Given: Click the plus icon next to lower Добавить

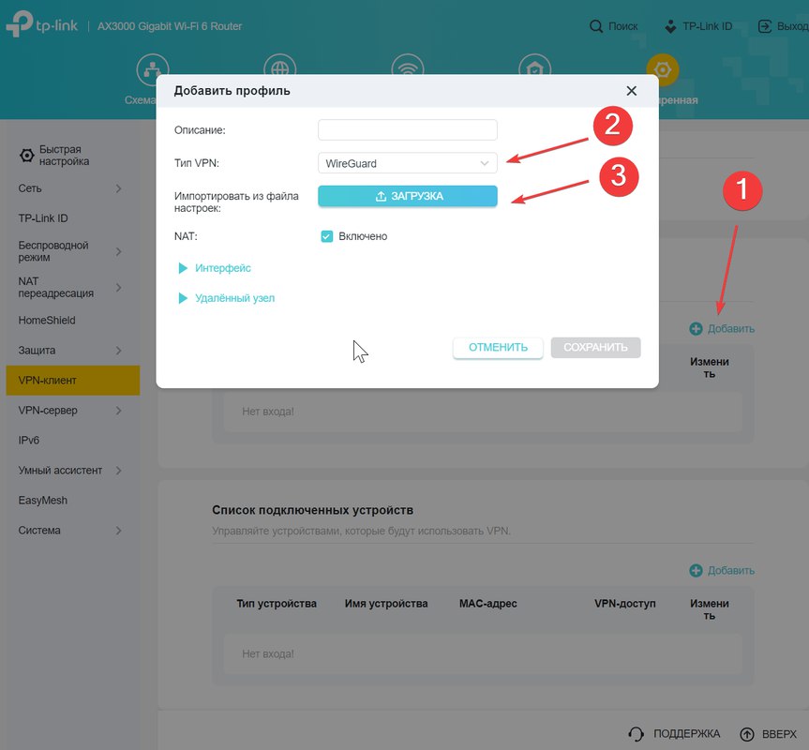Looking at the screenshot, I should click(696, 571).
